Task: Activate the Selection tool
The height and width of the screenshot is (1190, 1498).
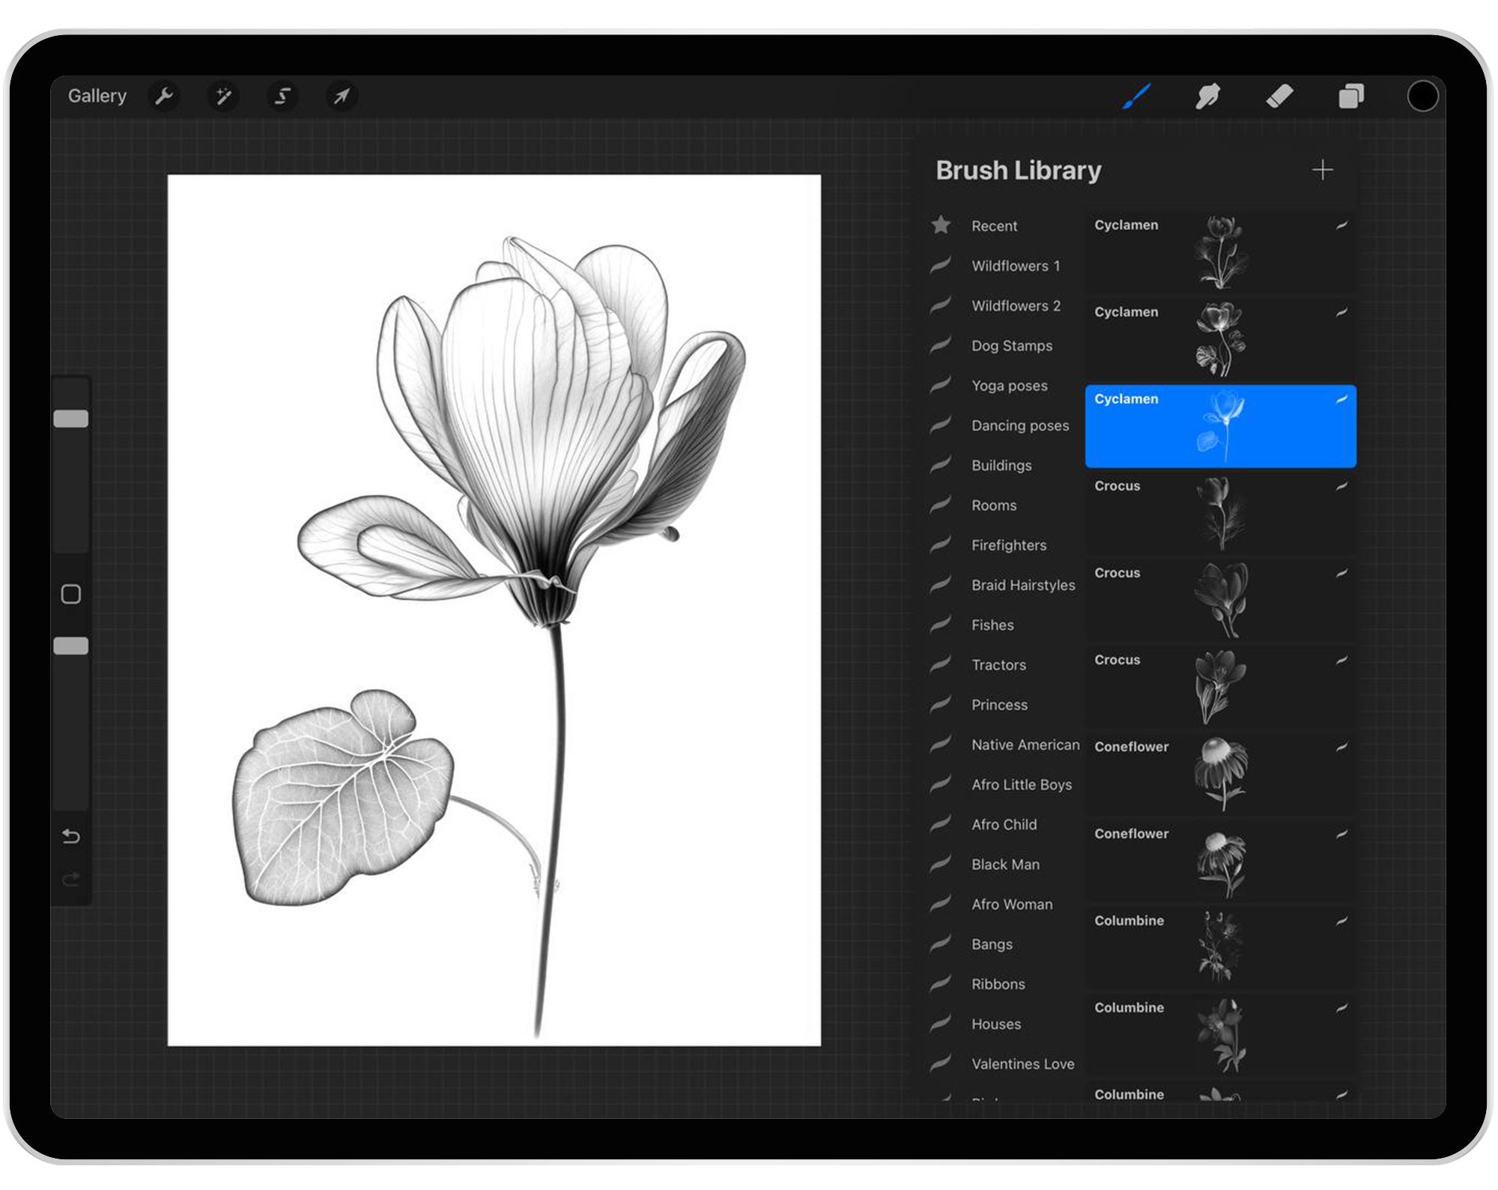Action: (282, 96)
